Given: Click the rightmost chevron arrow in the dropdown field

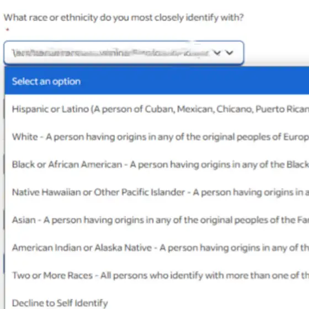Looking at the screenshot, I should 230,53.
